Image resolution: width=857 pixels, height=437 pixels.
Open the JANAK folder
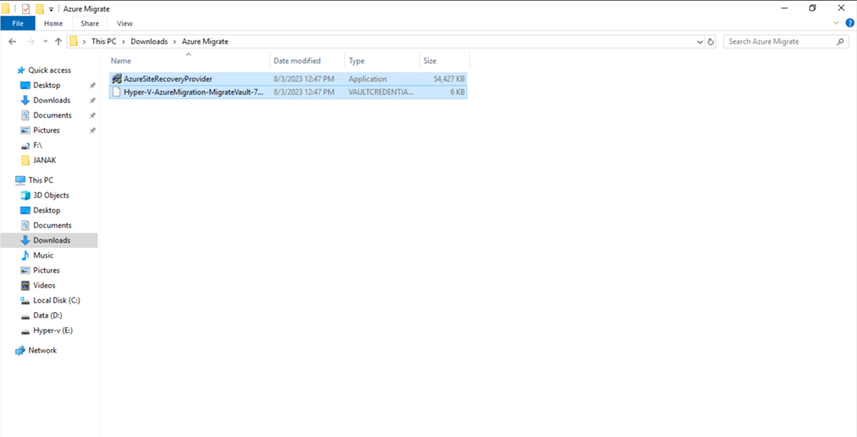[45, 160]
